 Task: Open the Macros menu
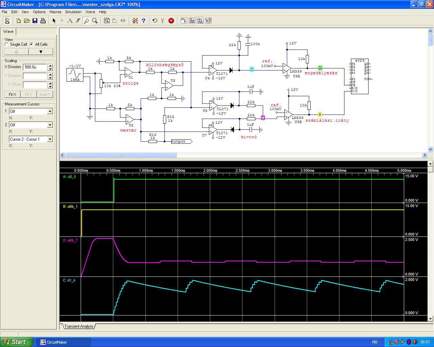coord(55,12)
